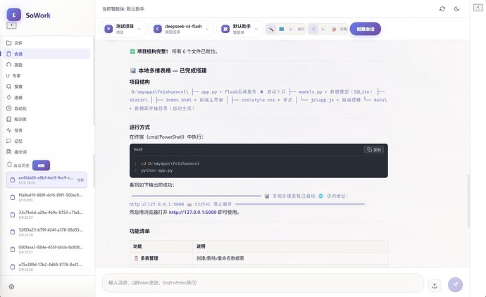This screenshot has width=486, height=297.
Task: Open the 探索 search section
Action: pos(46,87)
